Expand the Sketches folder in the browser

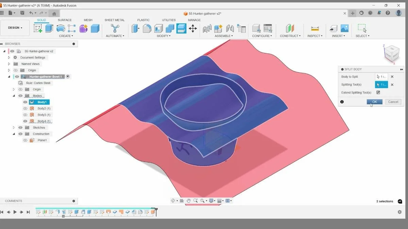pyautogui.click(x=14, y=128)
